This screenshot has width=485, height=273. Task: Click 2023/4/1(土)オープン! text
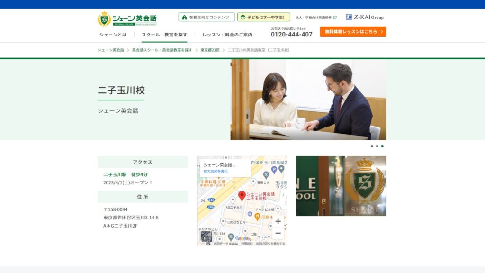(128, 182)
